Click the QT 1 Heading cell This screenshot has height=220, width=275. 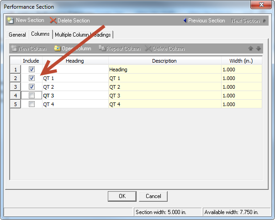pyautogui.click(x=75, y=78)
